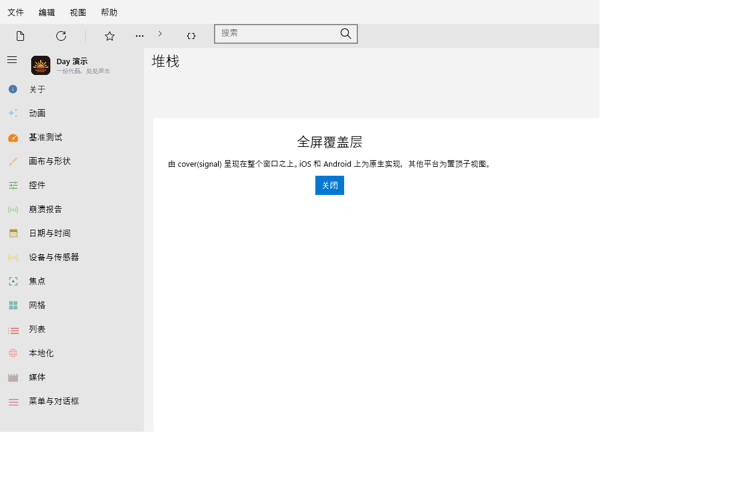Open 媒体 sidebar item

tap(72, 377)
